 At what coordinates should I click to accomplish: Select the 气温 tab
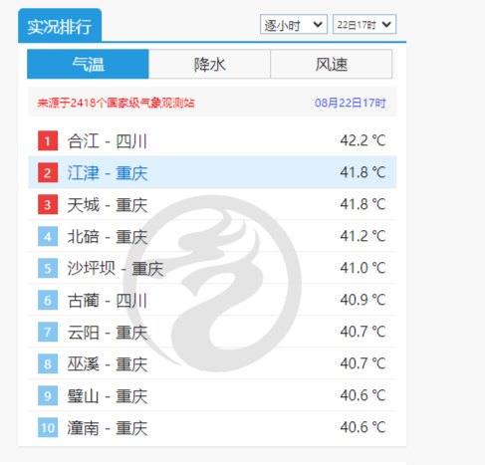(88, 64)
